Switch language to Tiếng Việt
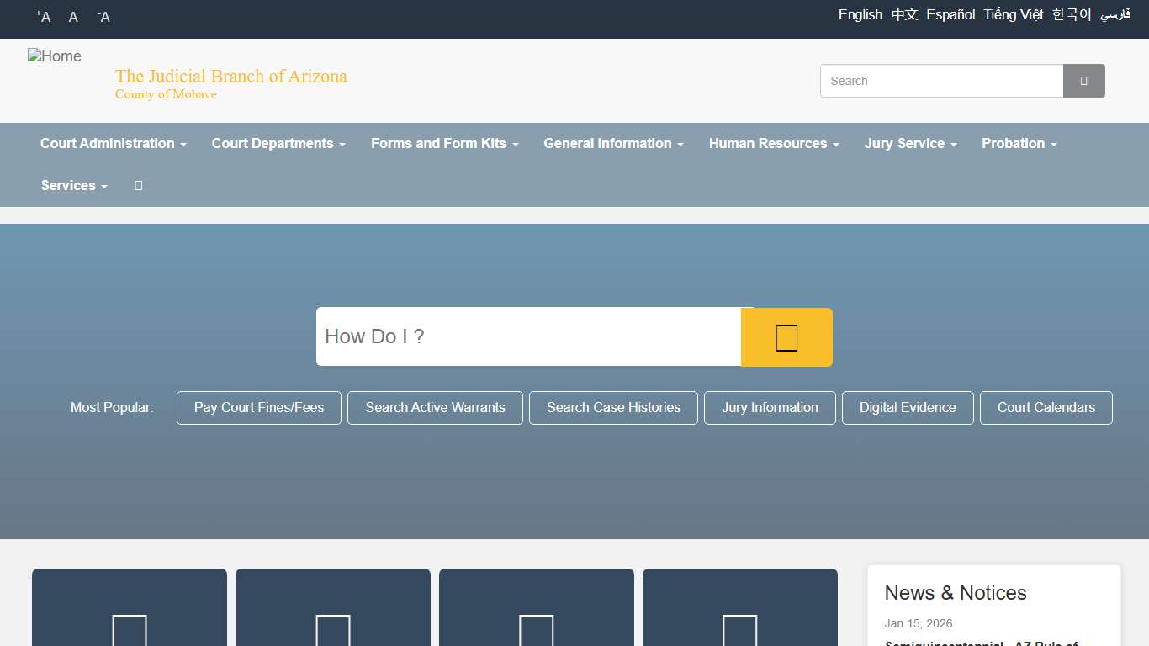The width and height of the screenshot is (1149, 646). (1014, 15)
